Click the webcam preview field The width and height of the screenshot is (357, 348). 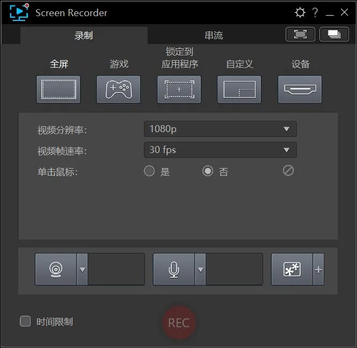coord(116,269)
